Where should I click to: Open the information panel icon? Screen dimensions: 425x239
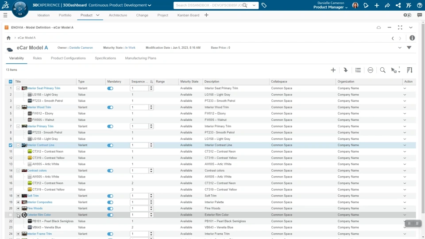point(412,38)
